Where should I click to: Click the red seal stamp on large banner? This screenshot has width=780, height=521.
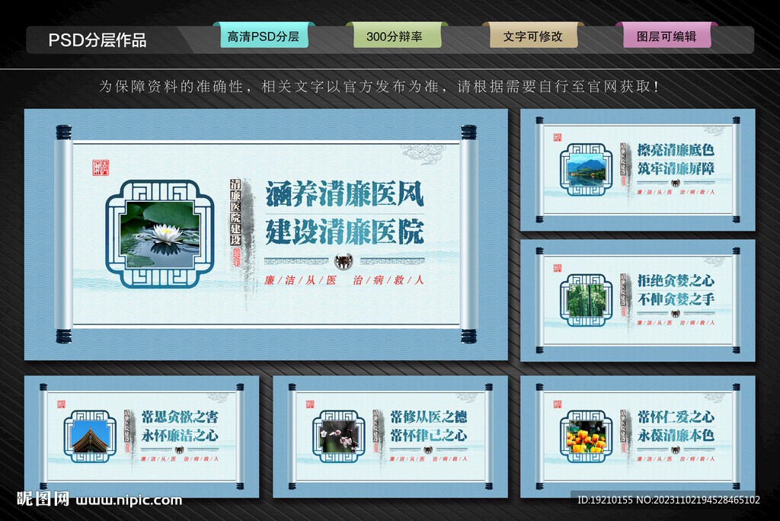101,168
